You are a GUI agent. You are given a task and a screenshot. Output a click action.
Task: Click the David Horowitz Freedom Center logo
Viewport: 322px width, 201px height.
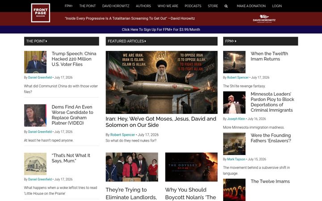264,19
